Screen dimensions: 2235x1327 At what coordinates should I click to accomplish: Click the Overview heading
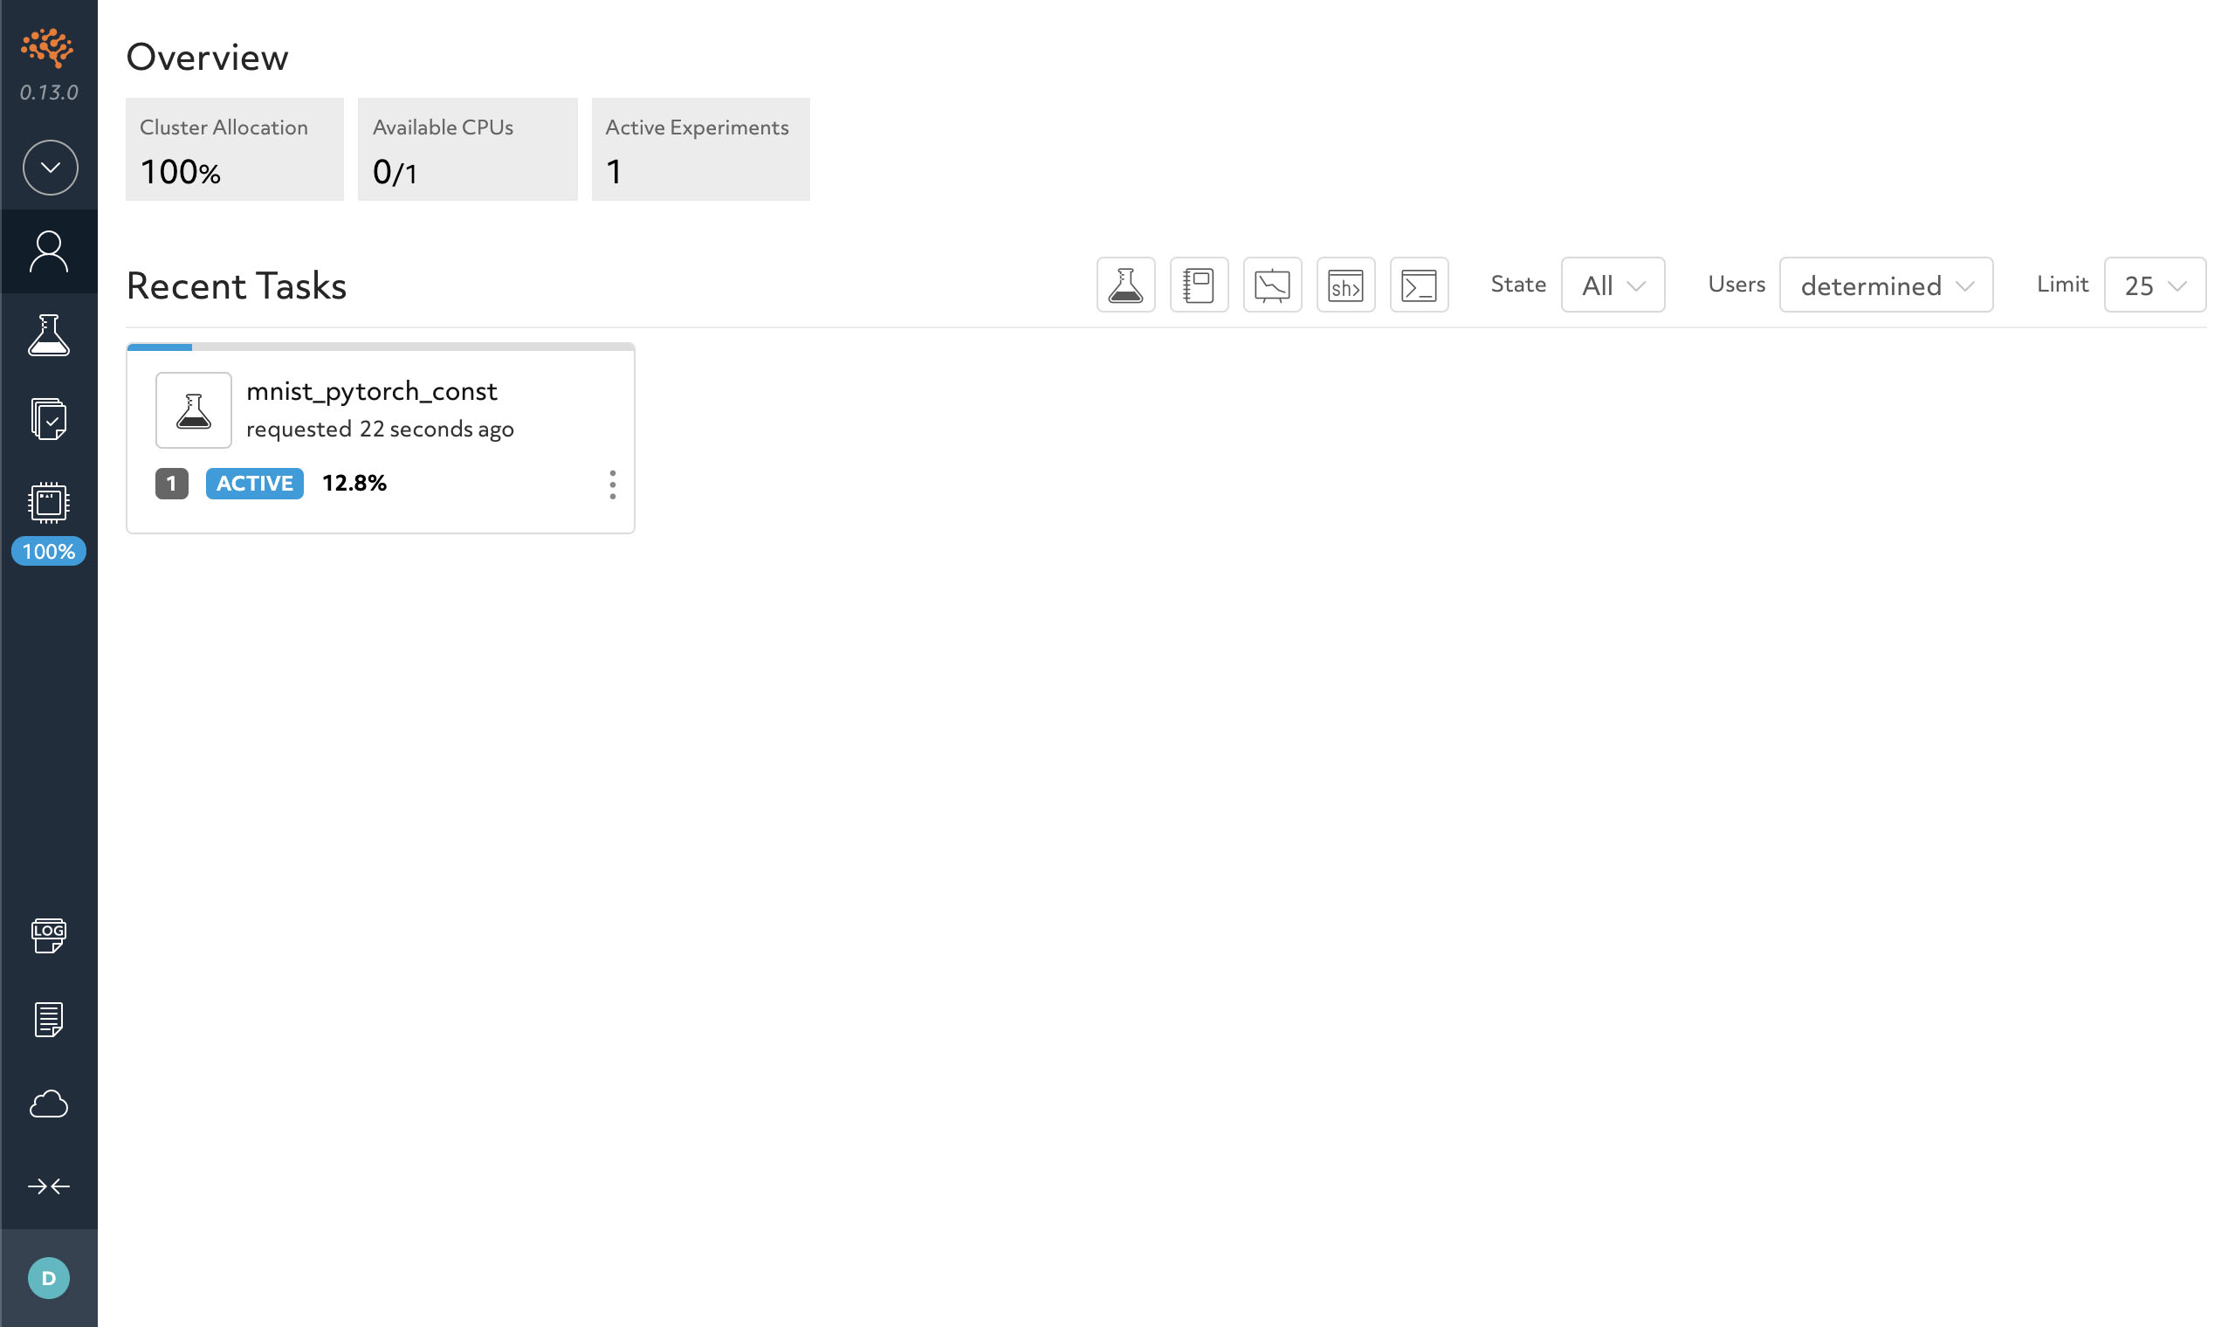(x=208, y=58)
